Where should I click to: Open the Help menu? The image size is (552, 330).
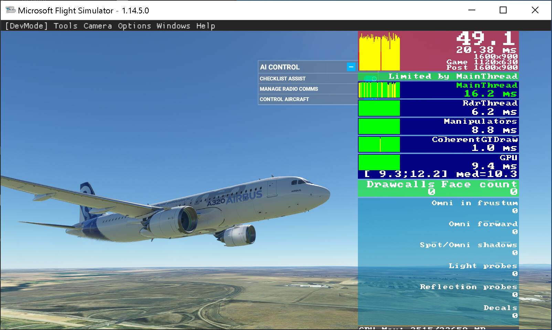(206, 25)
